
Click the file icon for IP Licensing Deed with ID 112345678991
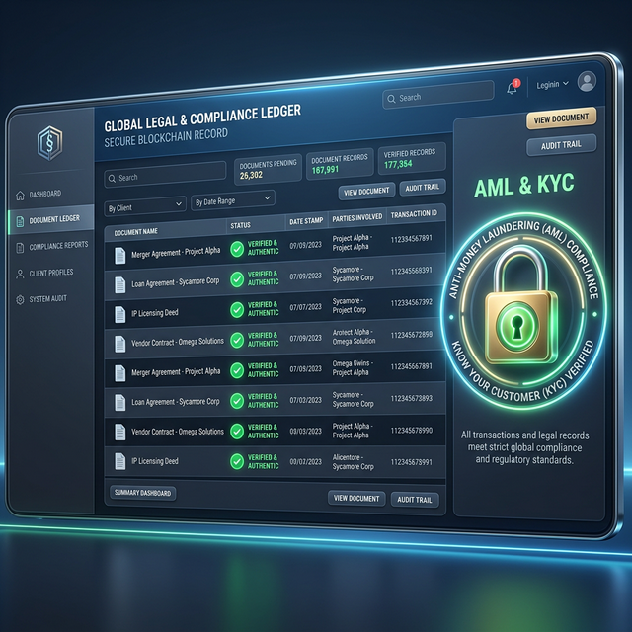(x=119, y=461)
